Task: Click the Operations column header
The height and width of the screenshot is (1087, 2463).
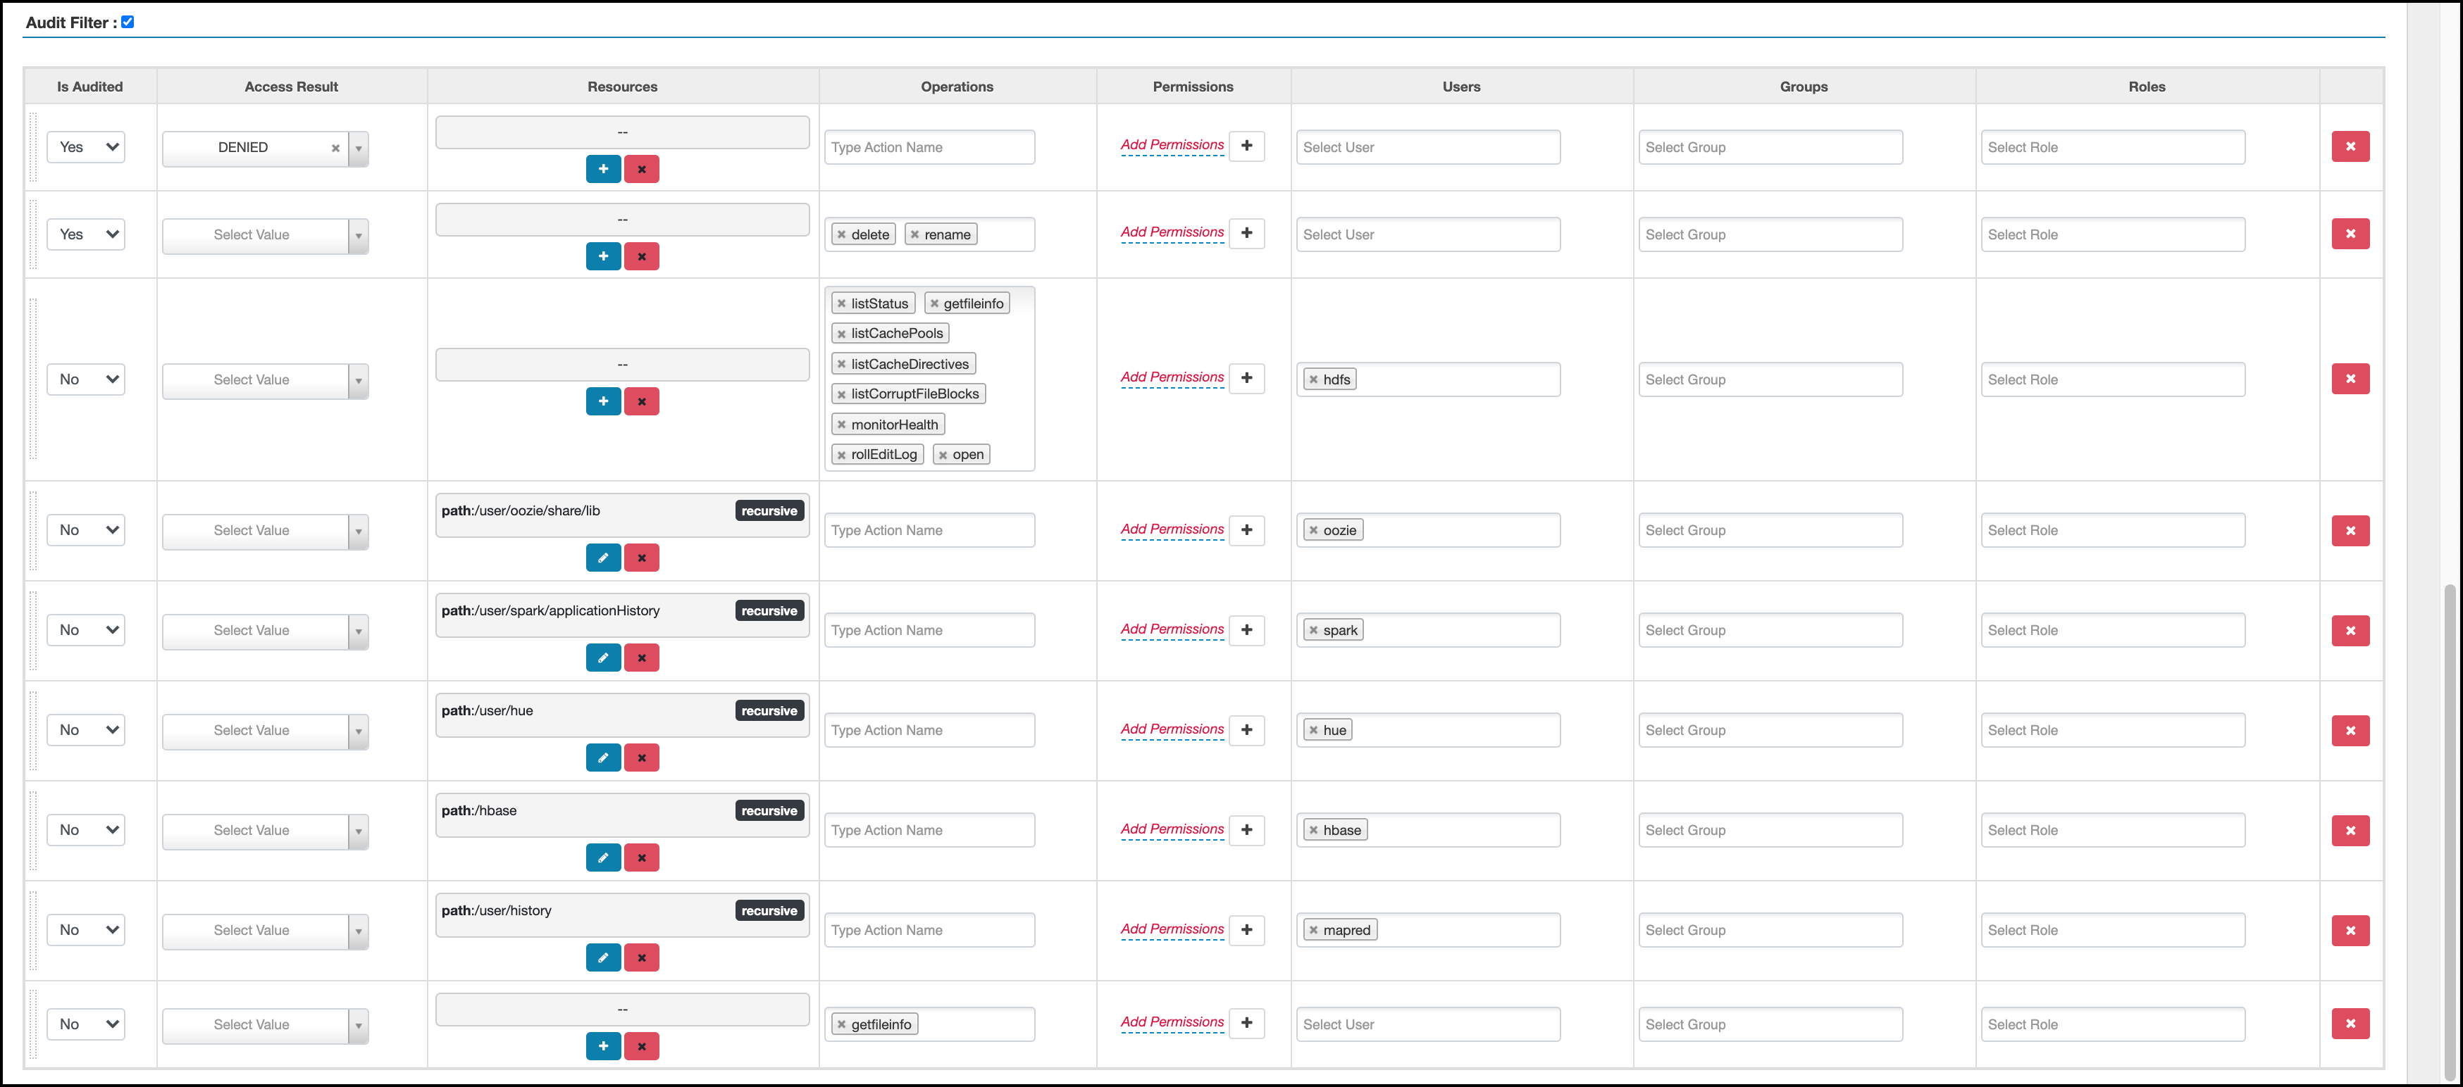Action: tap(956, 87)
